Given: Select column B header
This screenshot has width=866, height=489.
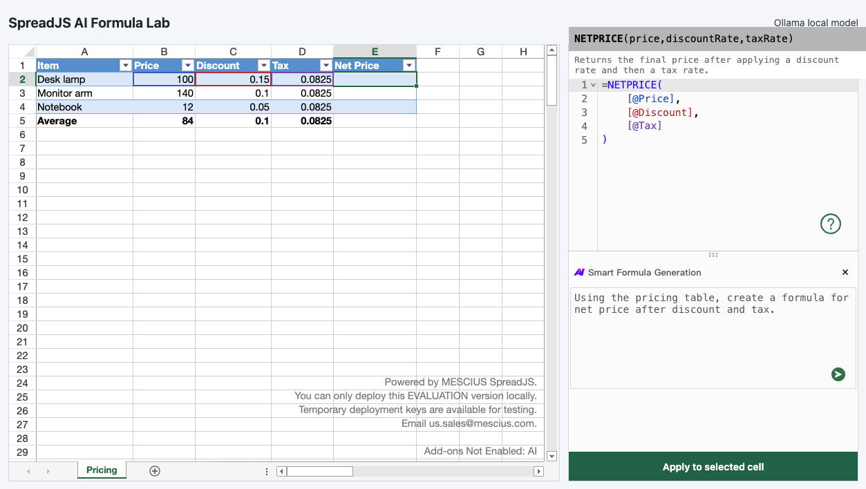Looking at the screenshot, I should (164, 52).
